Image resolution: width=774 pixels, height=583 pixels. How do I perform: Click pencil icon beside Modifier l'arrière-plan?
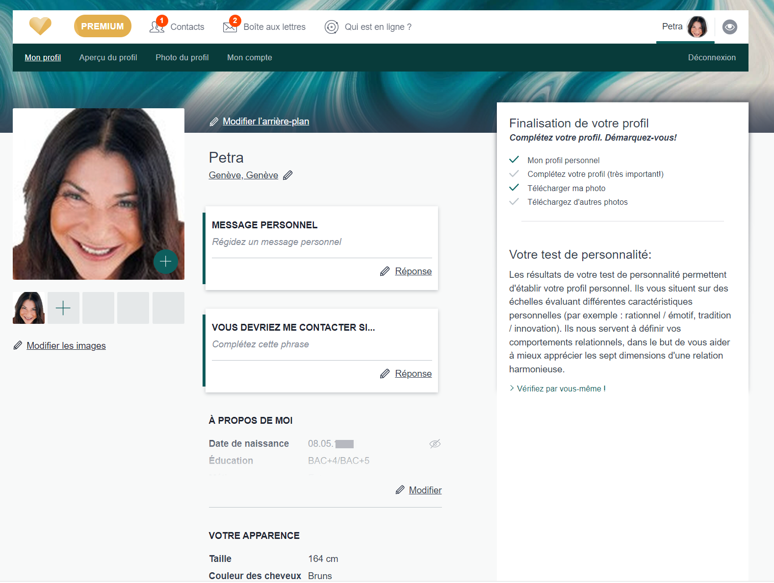coord(214,121)
